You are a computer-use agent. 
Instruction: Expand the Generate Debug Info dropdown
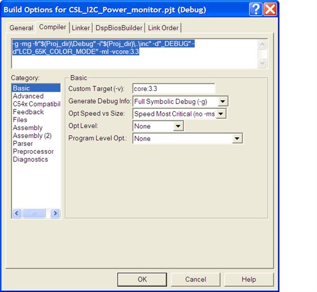(x=222, y=101)
